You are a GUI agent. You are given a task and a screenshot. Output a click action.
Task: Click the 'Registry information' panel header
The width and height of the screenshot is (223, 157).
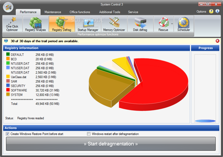coord(97,48)
